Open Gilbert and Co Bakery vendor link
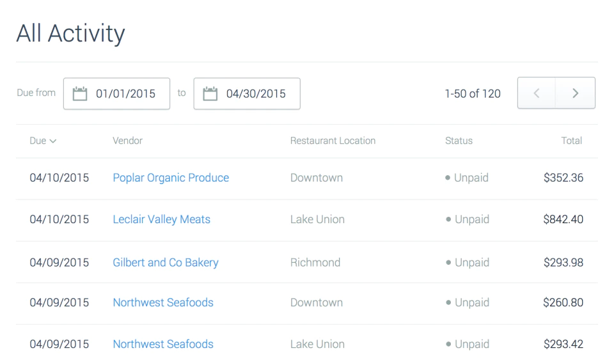614x360 pixels. (x=166, y=263)
